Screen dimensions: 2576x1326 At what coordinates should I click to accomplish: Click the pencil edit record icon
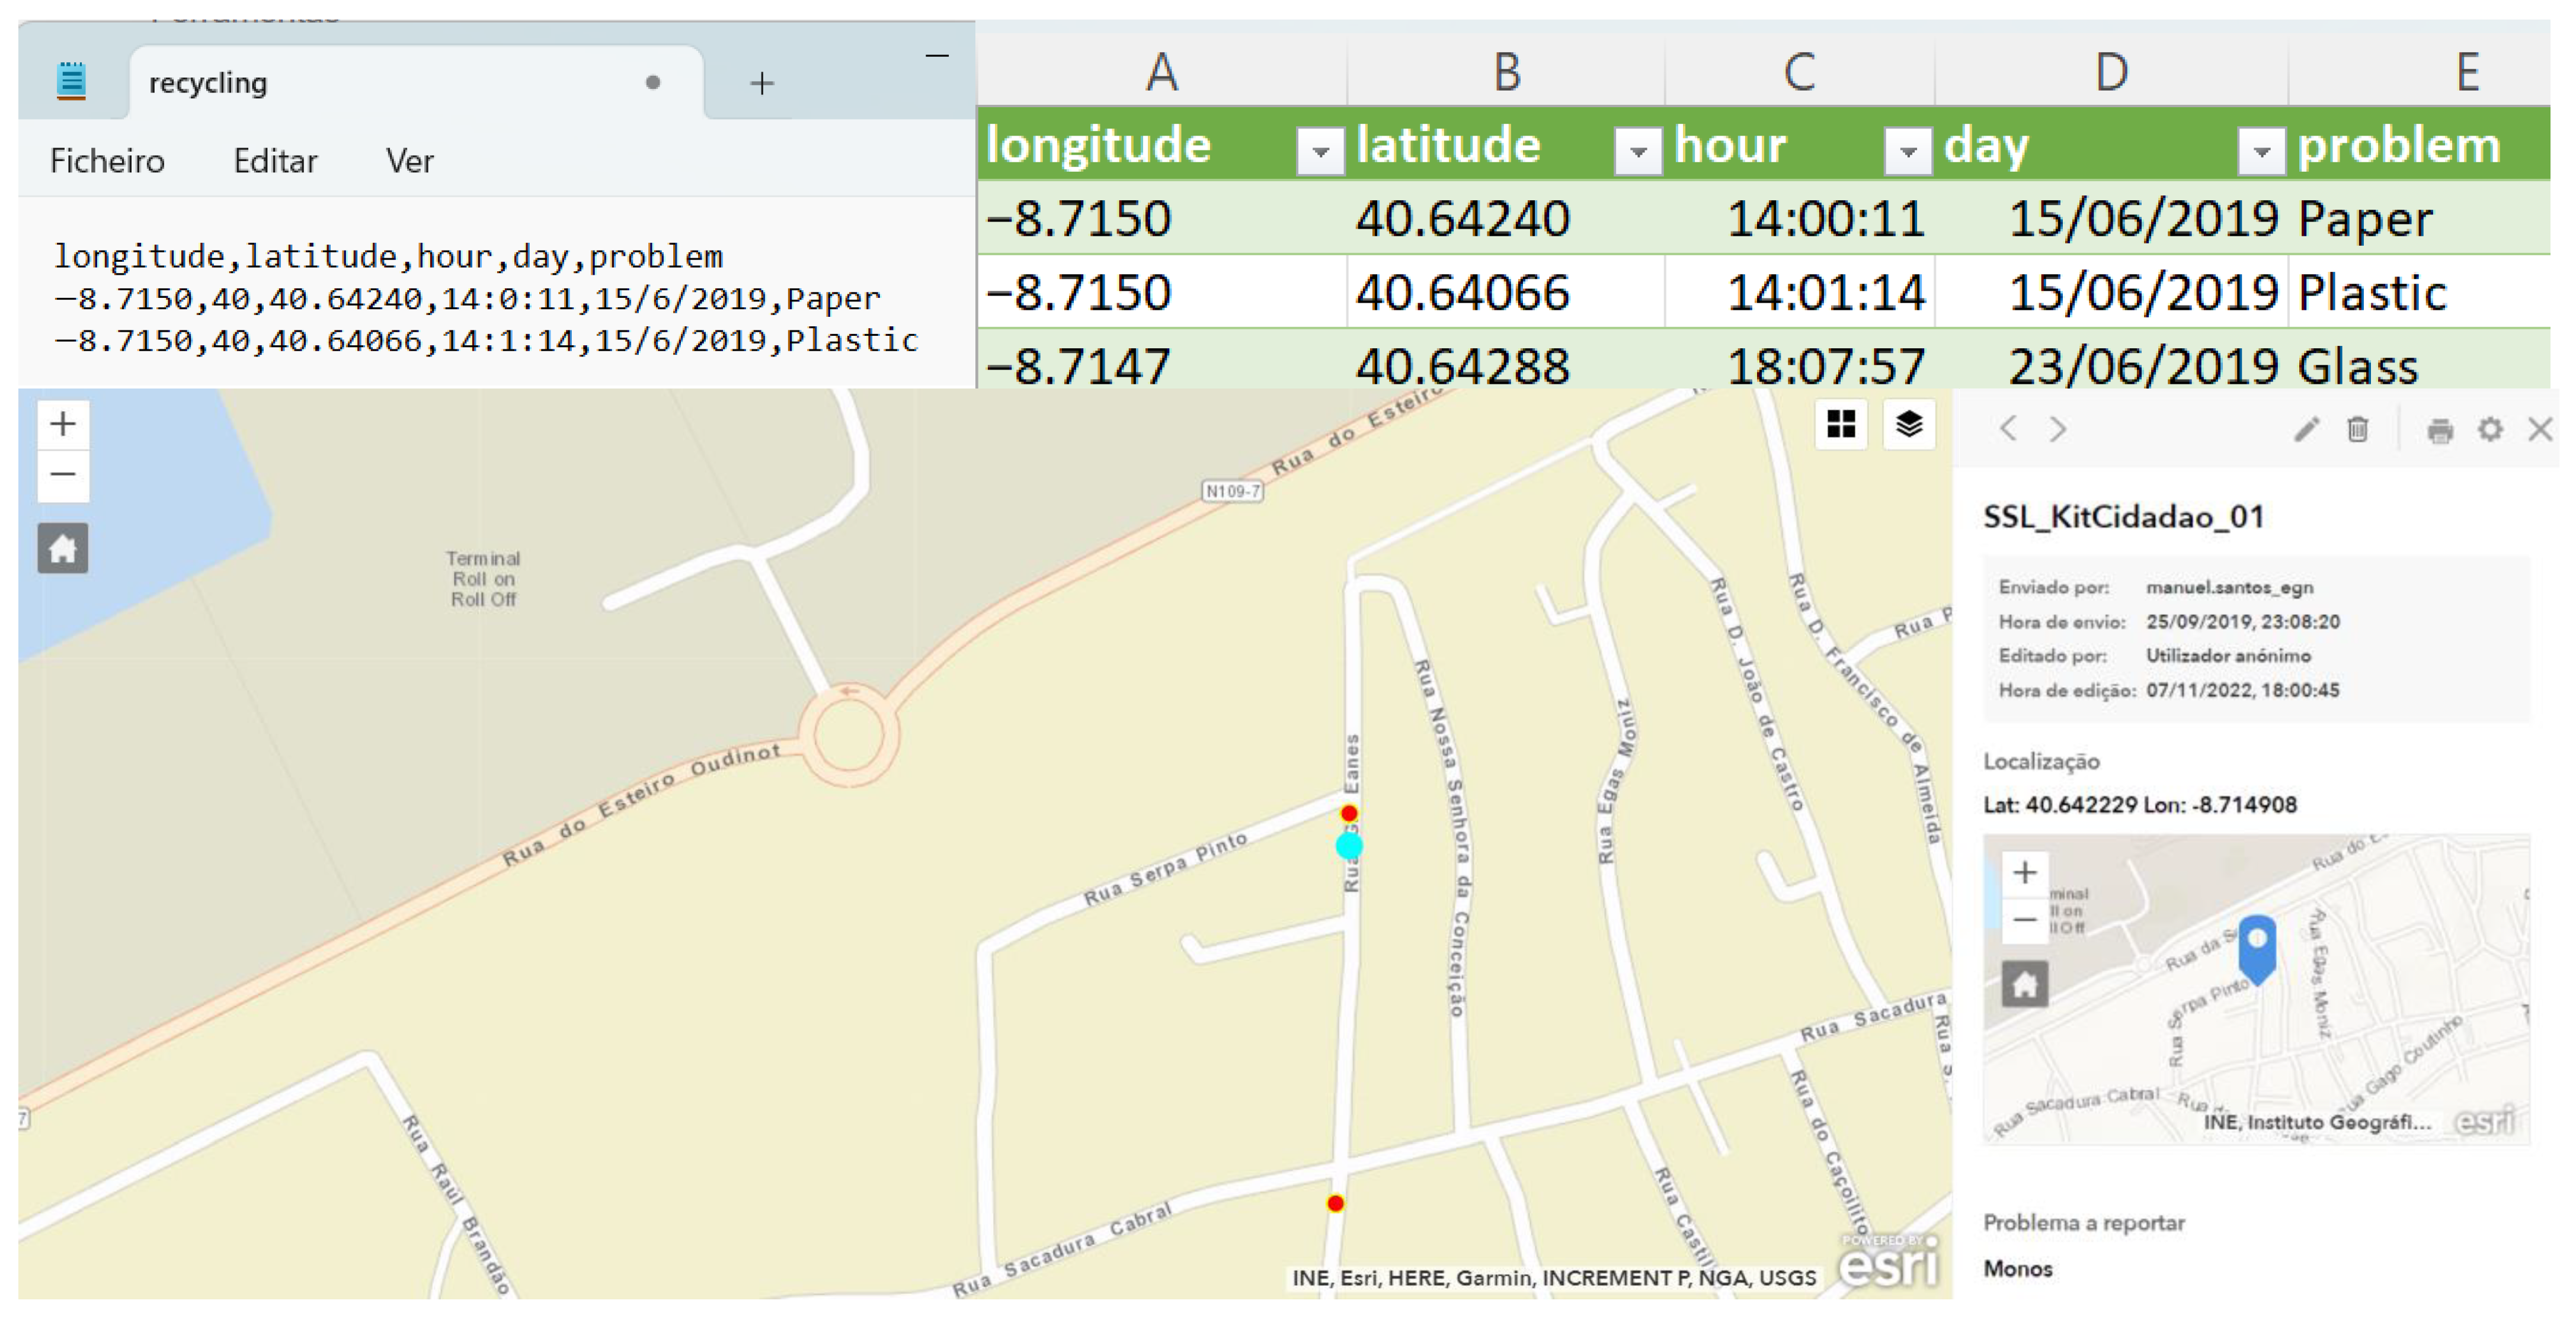point(2306,430)
